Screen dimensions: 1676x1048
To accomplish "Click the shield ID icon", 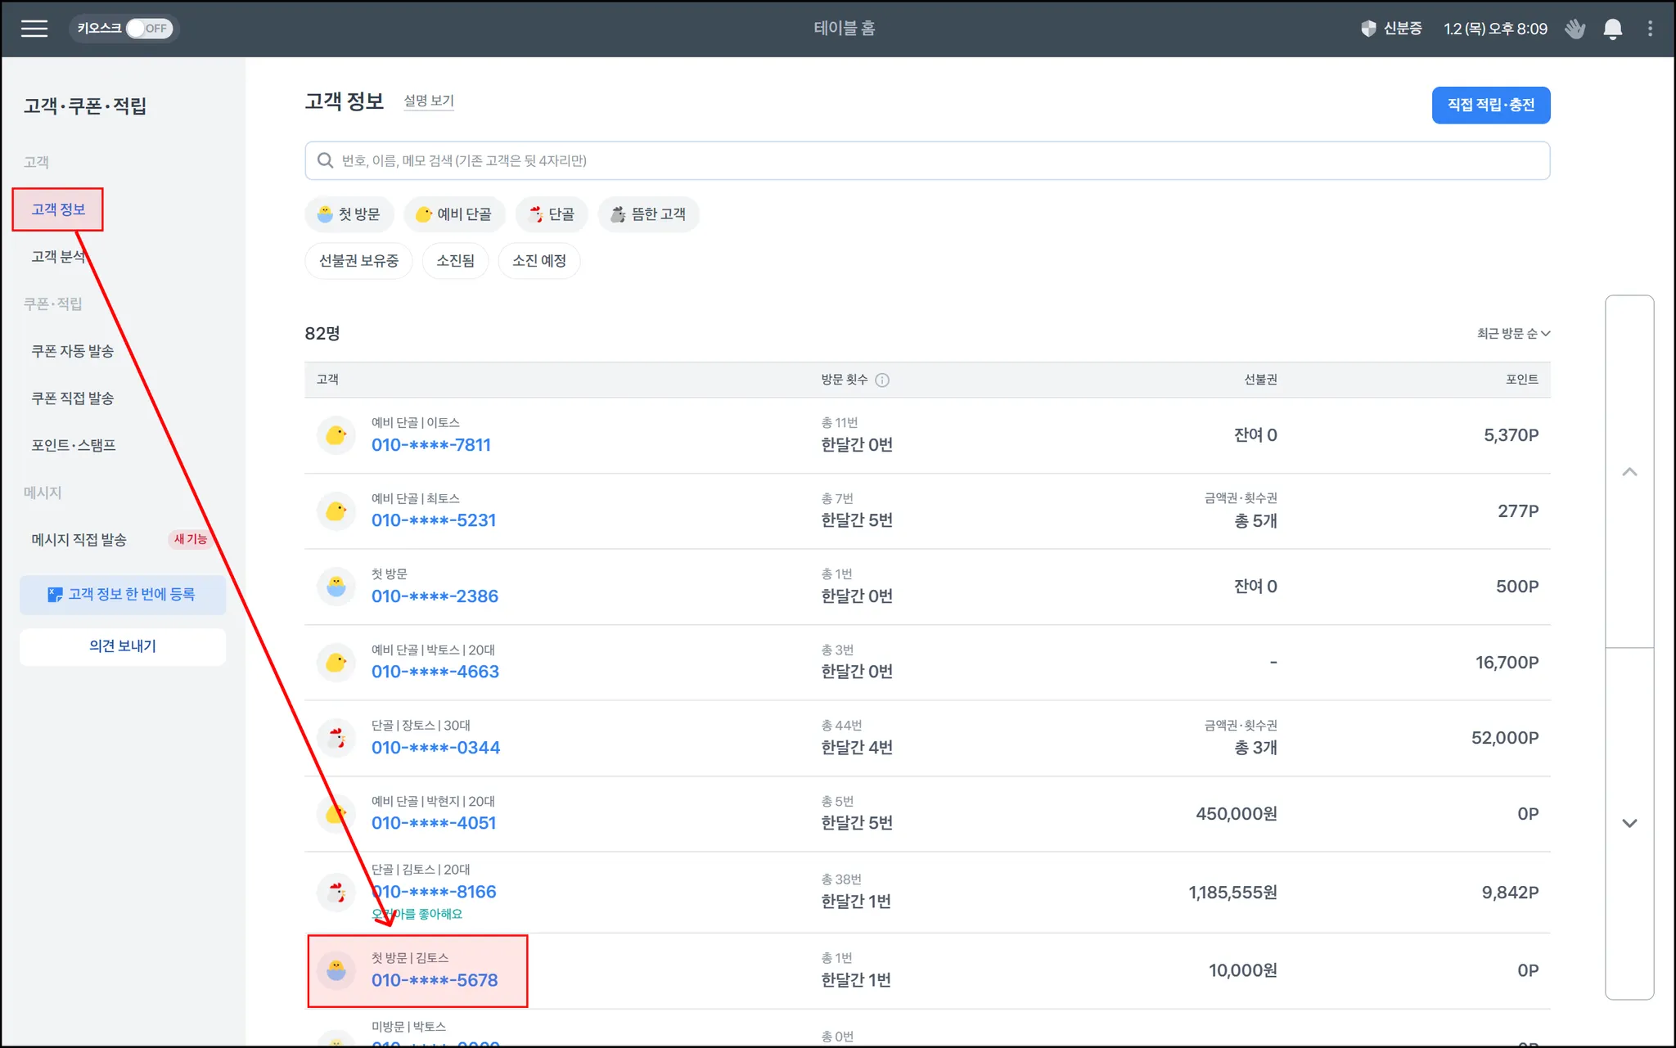I will pos(1368,29).
